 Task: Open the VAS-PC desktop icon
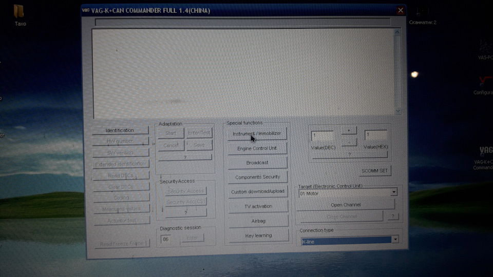click(485, 50)
